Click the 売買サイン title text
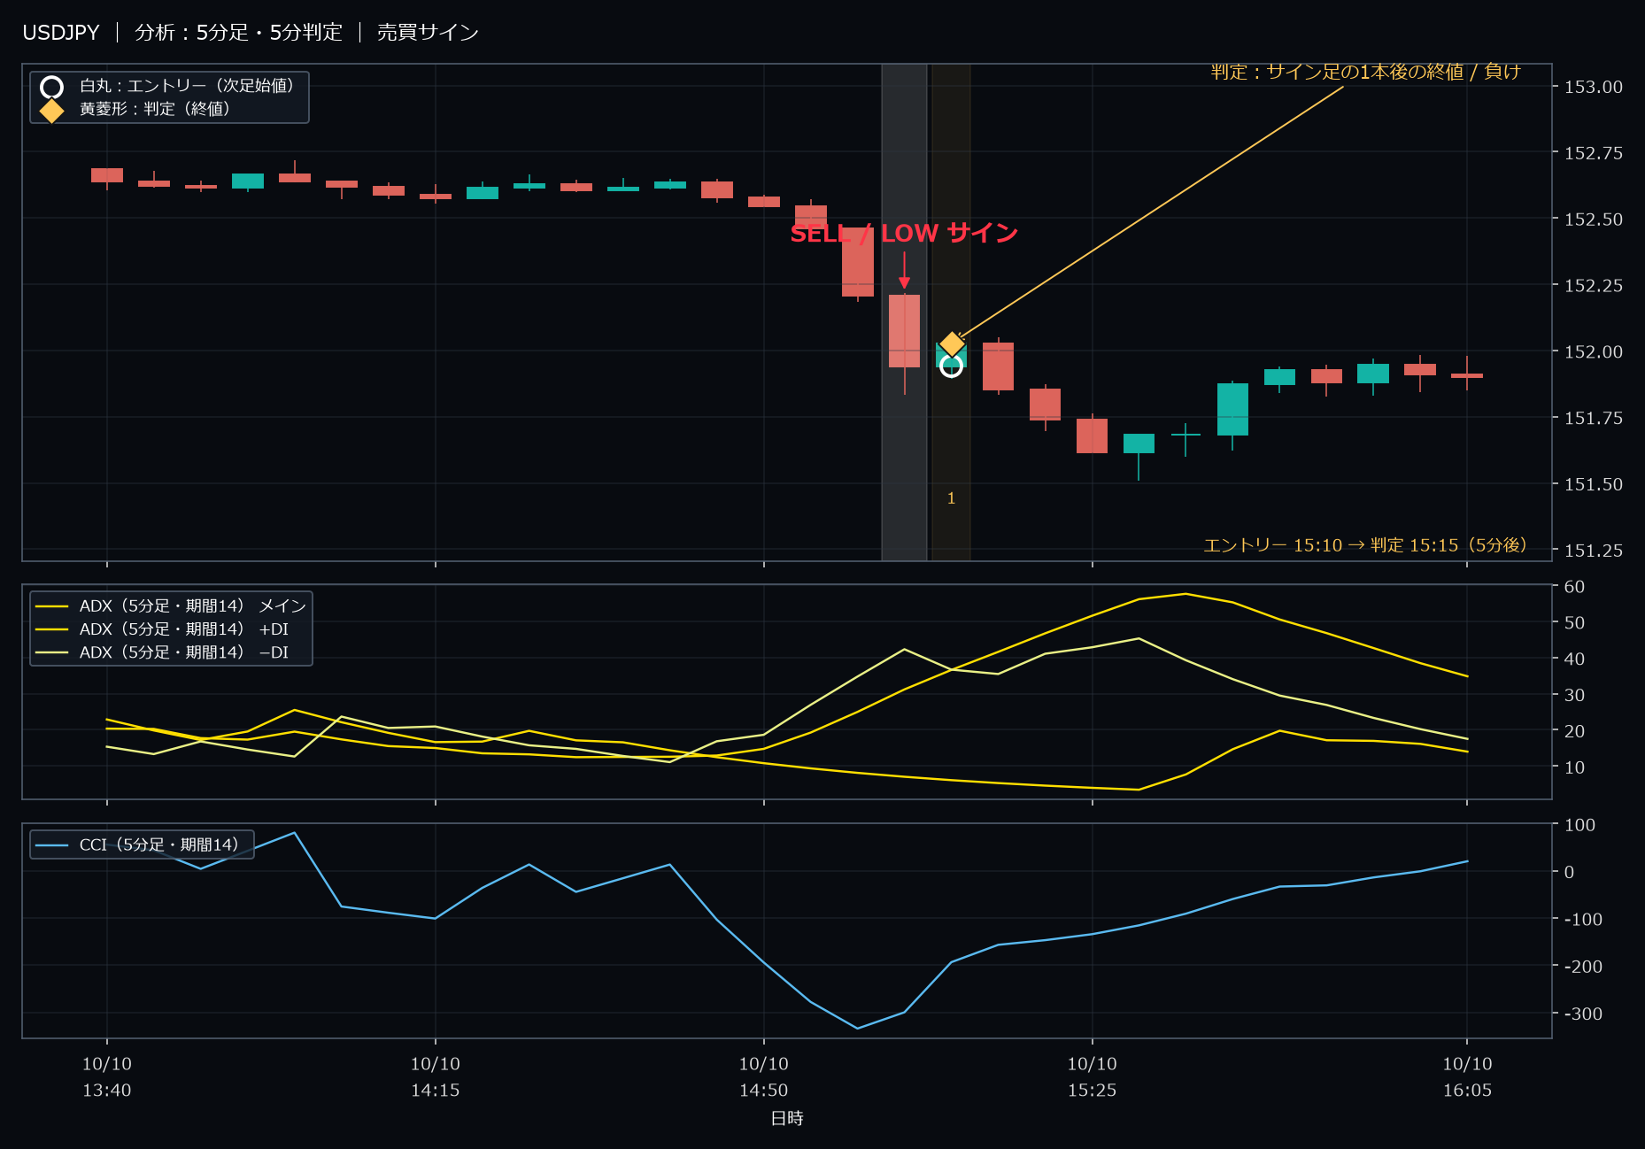1645x1149 pixels. point(428,33)
